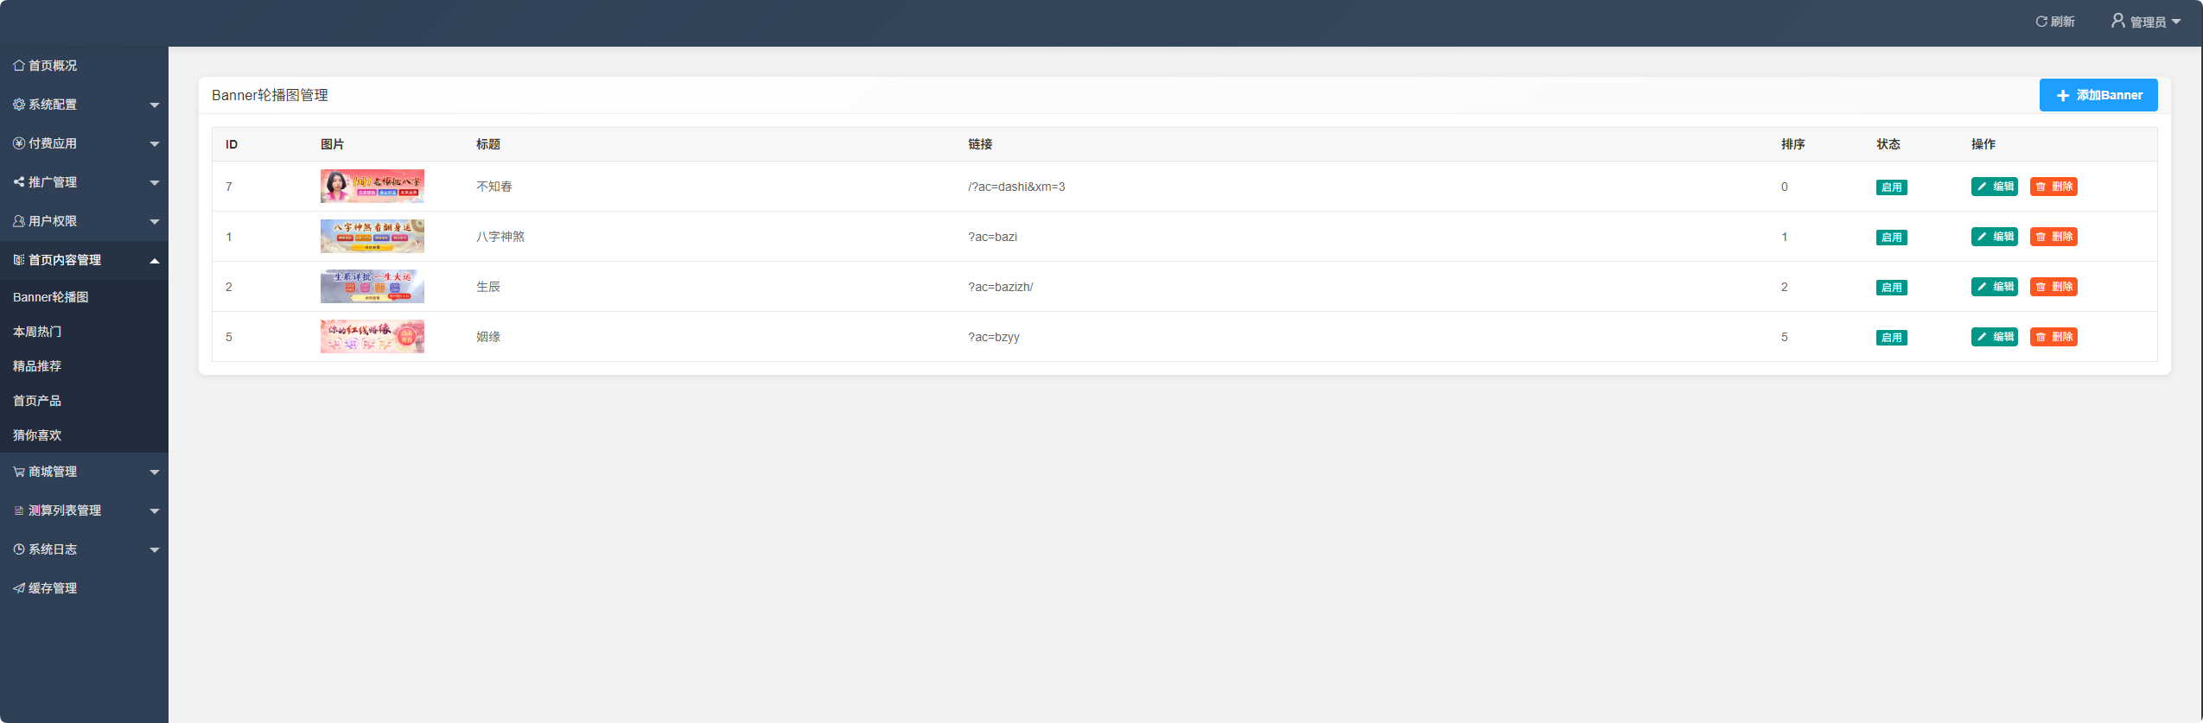Expand 商城管理 menu arrow

click(155, 472)
